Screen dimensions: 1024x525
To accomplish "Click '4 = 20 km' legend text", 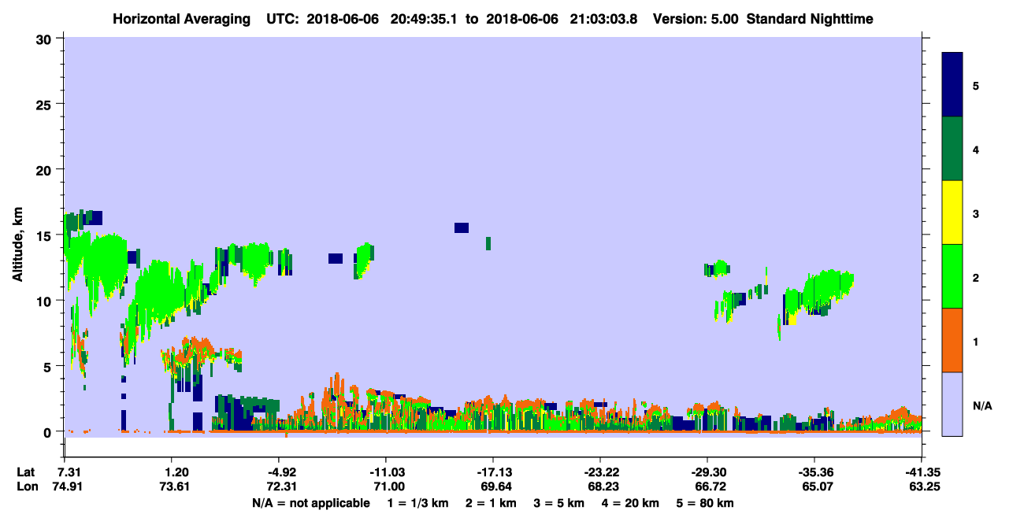I will coord(632,503).
